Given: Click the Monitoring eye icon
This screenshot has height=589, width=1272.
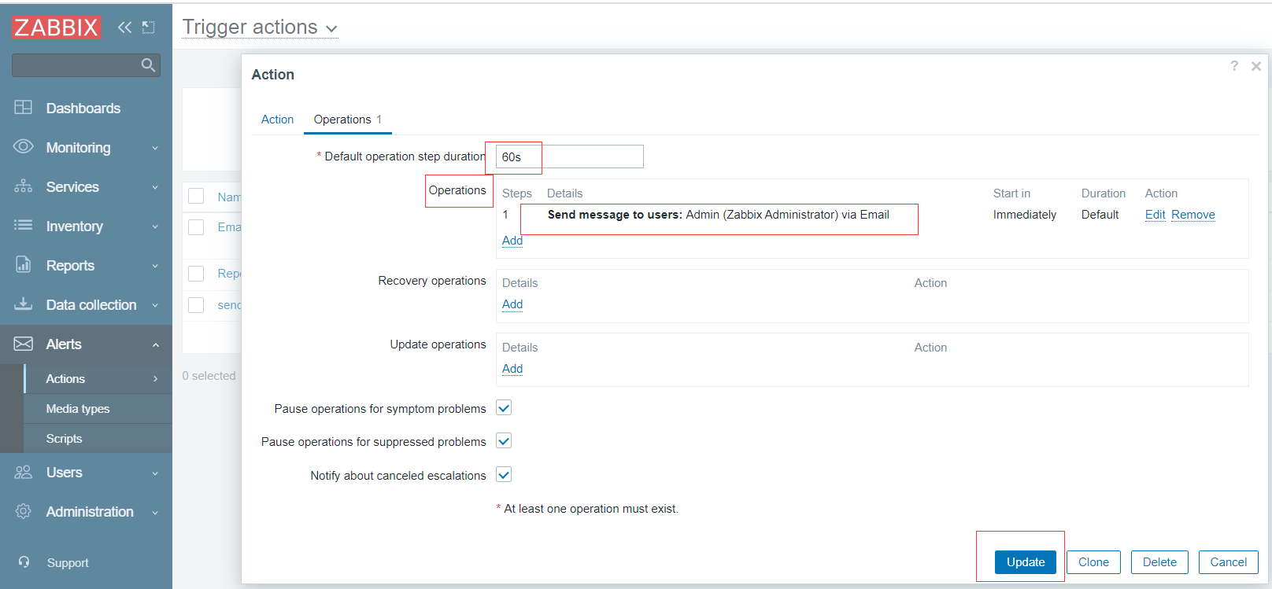Looking at the screenshot, I should point(24,146).
